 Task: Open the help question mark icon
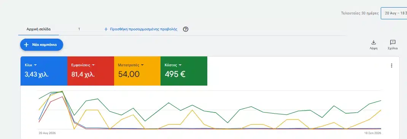(186, 29)
